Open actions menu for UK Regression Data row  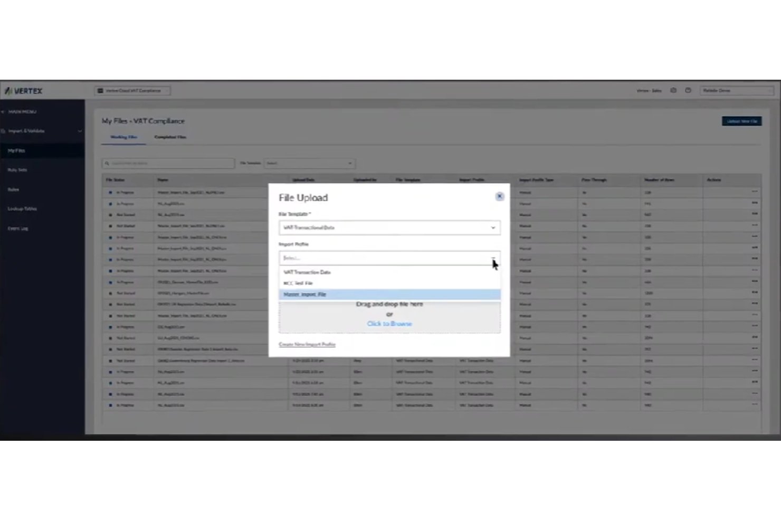(755, 304)
